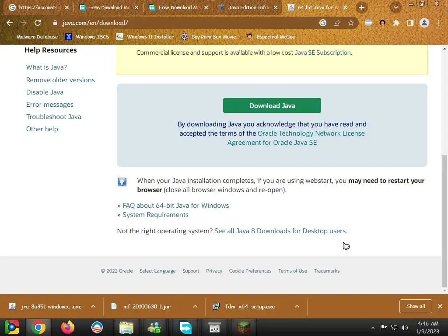This screenshot has height=336, width=448.
Task: Toggle the browser side panel icon
Action: [x=410, y=23]
